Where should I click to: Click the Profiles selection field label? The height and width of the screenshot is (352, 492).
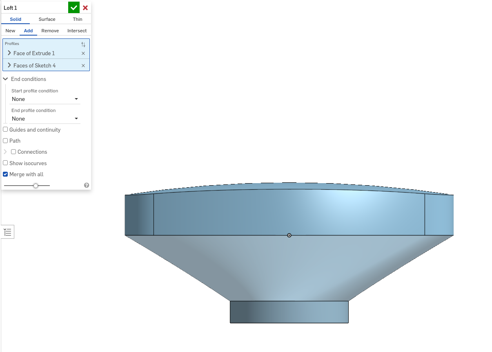[x=12, y=43]
